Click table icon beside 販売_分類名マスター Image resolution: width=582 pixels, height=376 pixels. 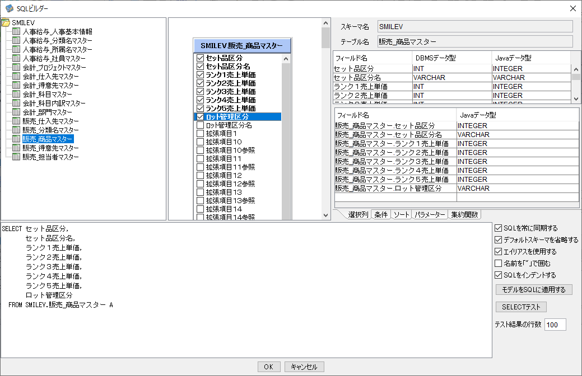click(16, 130)
